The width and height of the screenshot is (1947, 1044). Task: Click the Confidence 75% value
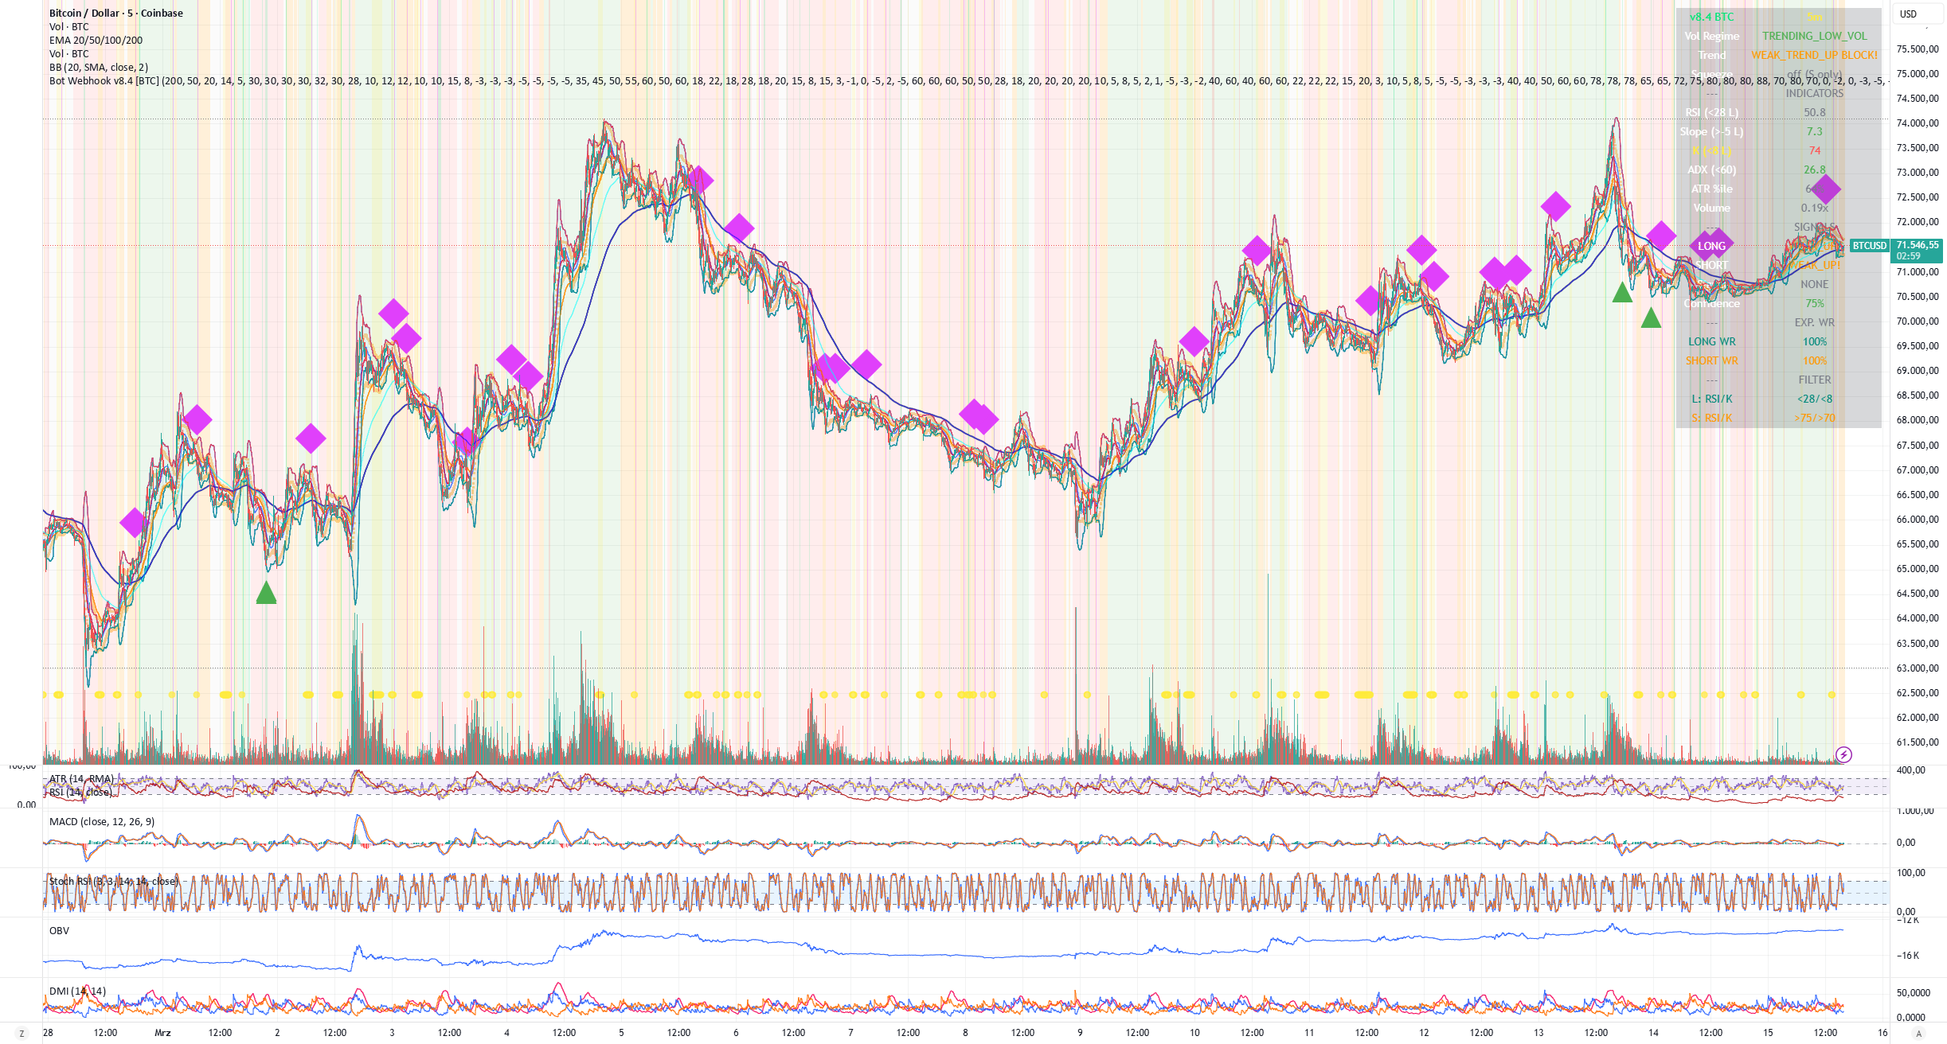click(1814, 303)
